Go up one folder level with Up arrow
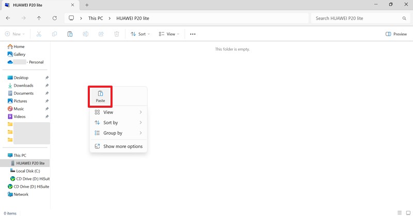413x216 pixels. 39,18
